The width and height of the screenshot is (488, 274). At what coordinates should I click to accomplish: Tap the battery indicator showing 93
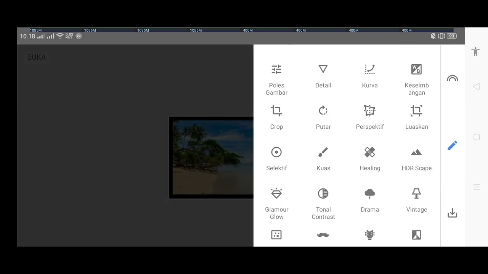tap(452, 36)
